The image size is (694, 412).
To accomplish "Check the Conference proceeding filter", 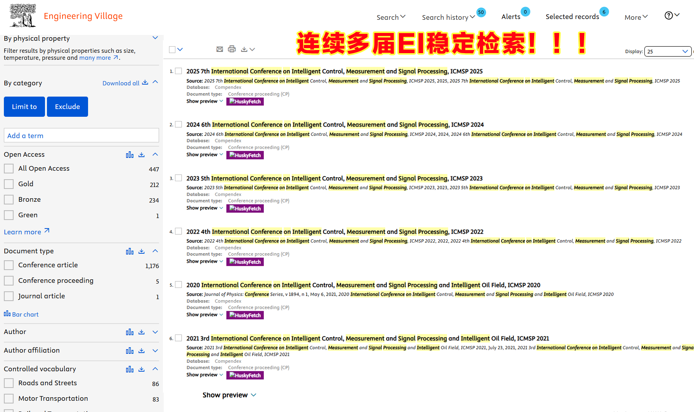I will (x=9, y=281).
